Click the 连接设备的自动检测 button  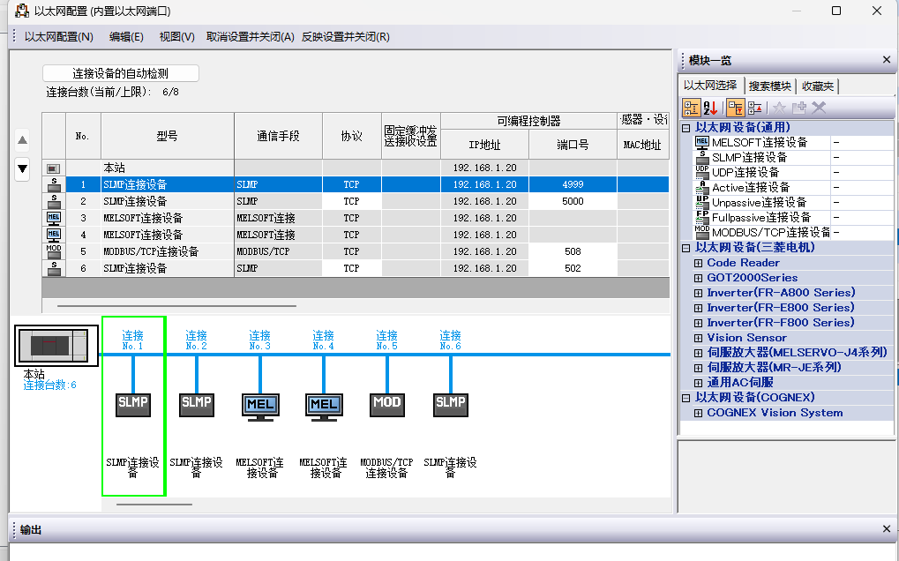point(121,74)
